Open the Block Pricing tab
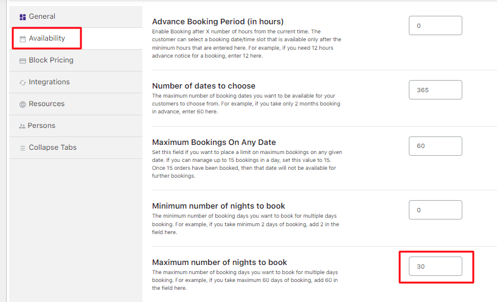This screenshot has height=302, width=497. 76,60
